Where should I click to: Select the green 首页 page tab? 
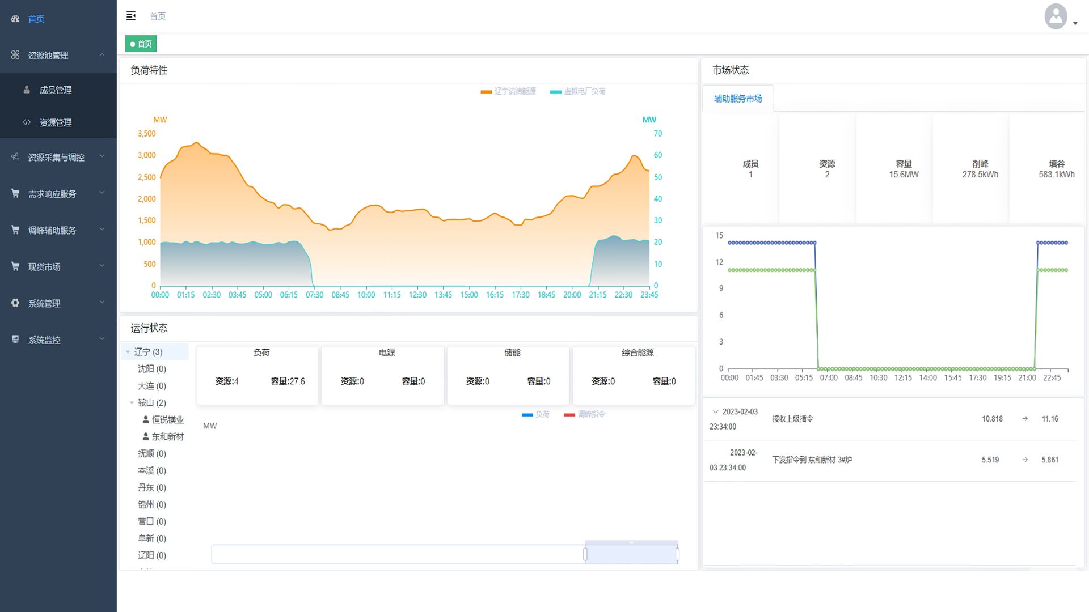click(x=141, y=44)
